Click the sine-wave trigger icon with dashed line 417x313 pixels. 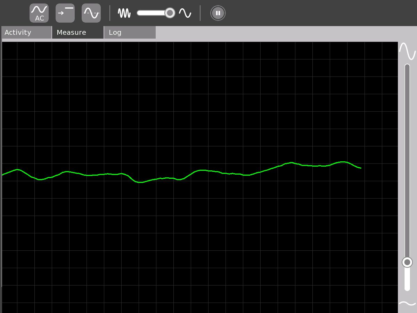coord(91,13)
